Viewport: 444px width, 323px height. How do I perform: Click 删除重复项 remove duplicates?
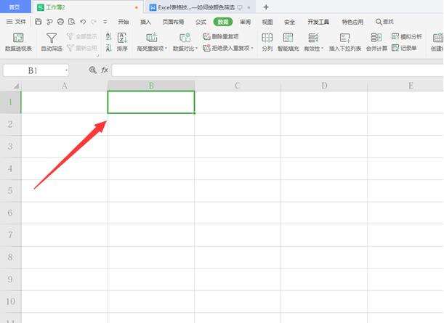(x=221, y=36)
